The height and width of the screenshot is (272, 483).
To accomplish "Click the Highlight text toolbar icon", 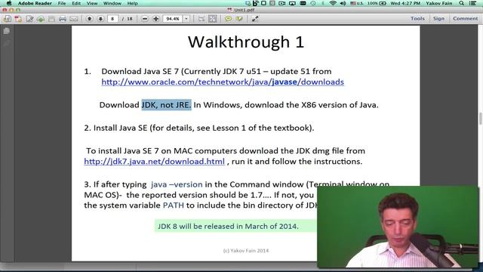I will click(239, 19).
